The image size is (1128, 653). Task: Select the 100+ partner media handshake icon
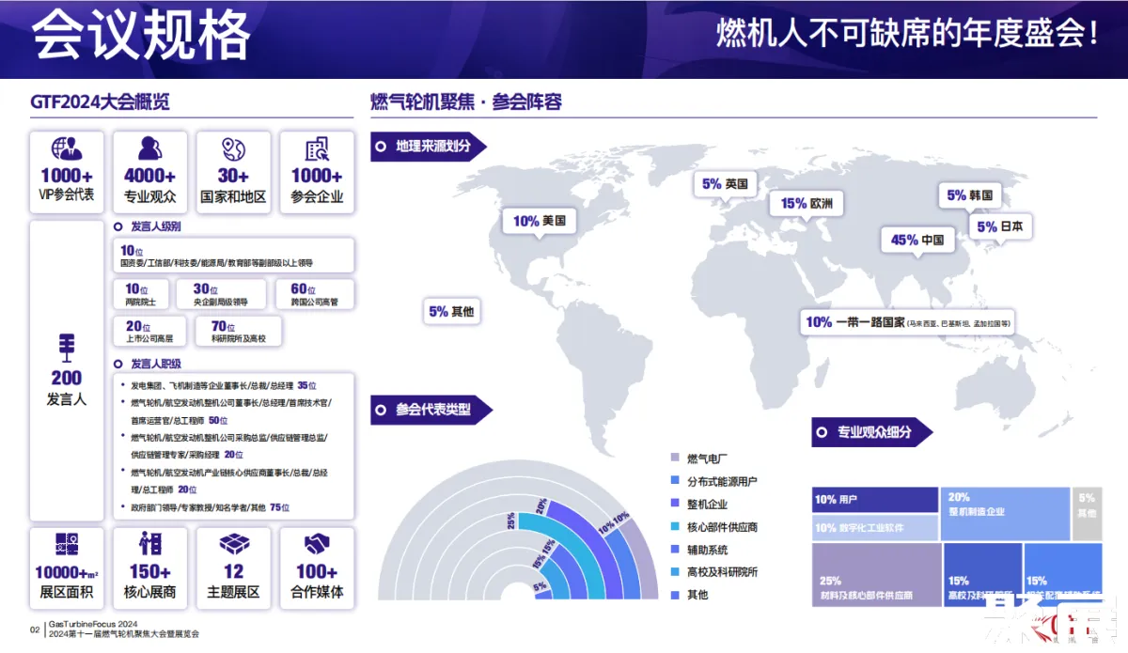tap(317, 544)
